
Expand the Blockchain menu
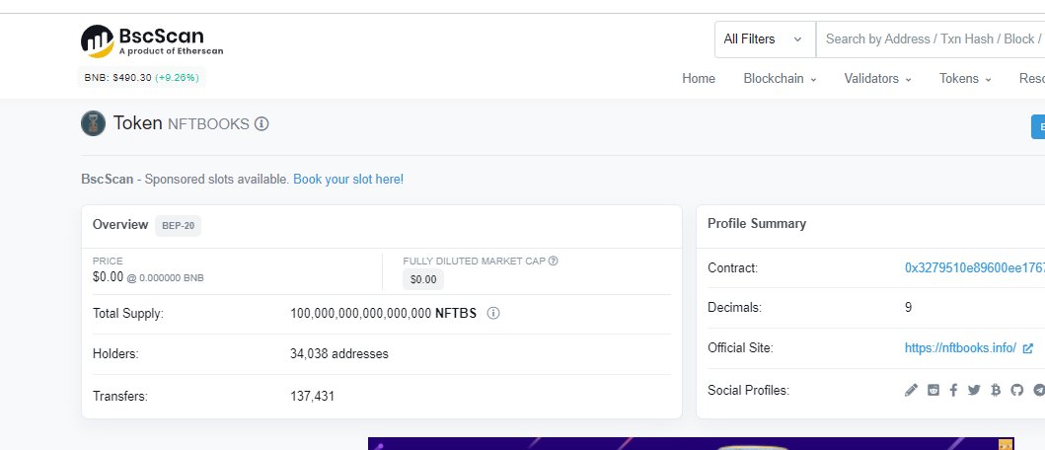coord(780,79)
